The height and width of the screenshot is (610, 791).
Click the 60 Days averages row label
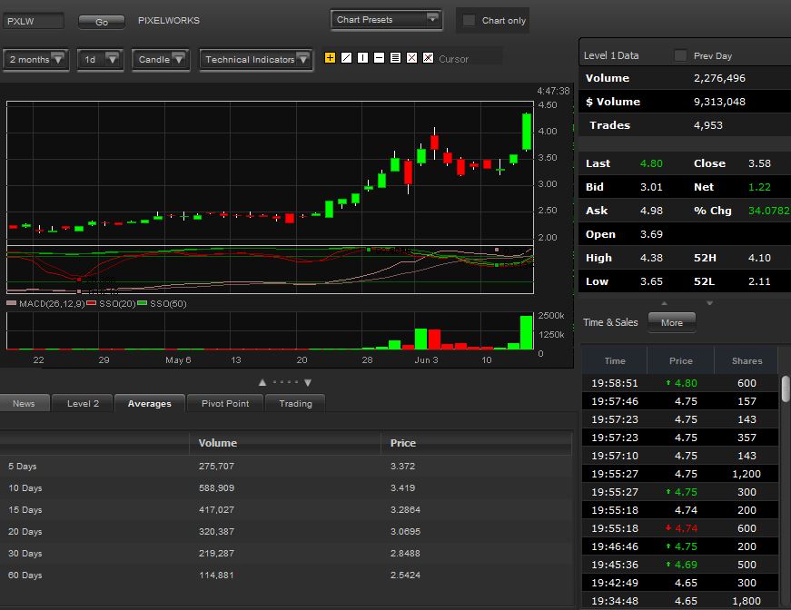pyautogui.click(x=25, y=575)
